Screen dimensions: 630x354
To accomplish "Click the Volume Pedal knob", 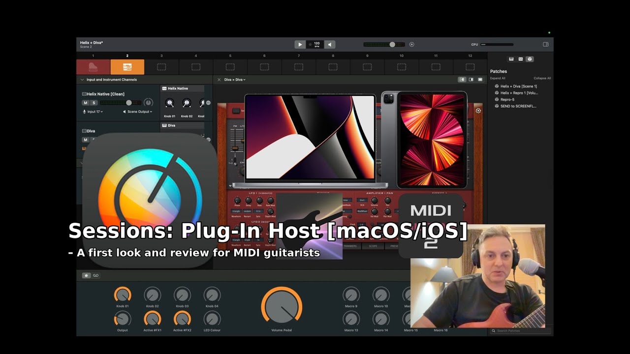I will (282, 307).
